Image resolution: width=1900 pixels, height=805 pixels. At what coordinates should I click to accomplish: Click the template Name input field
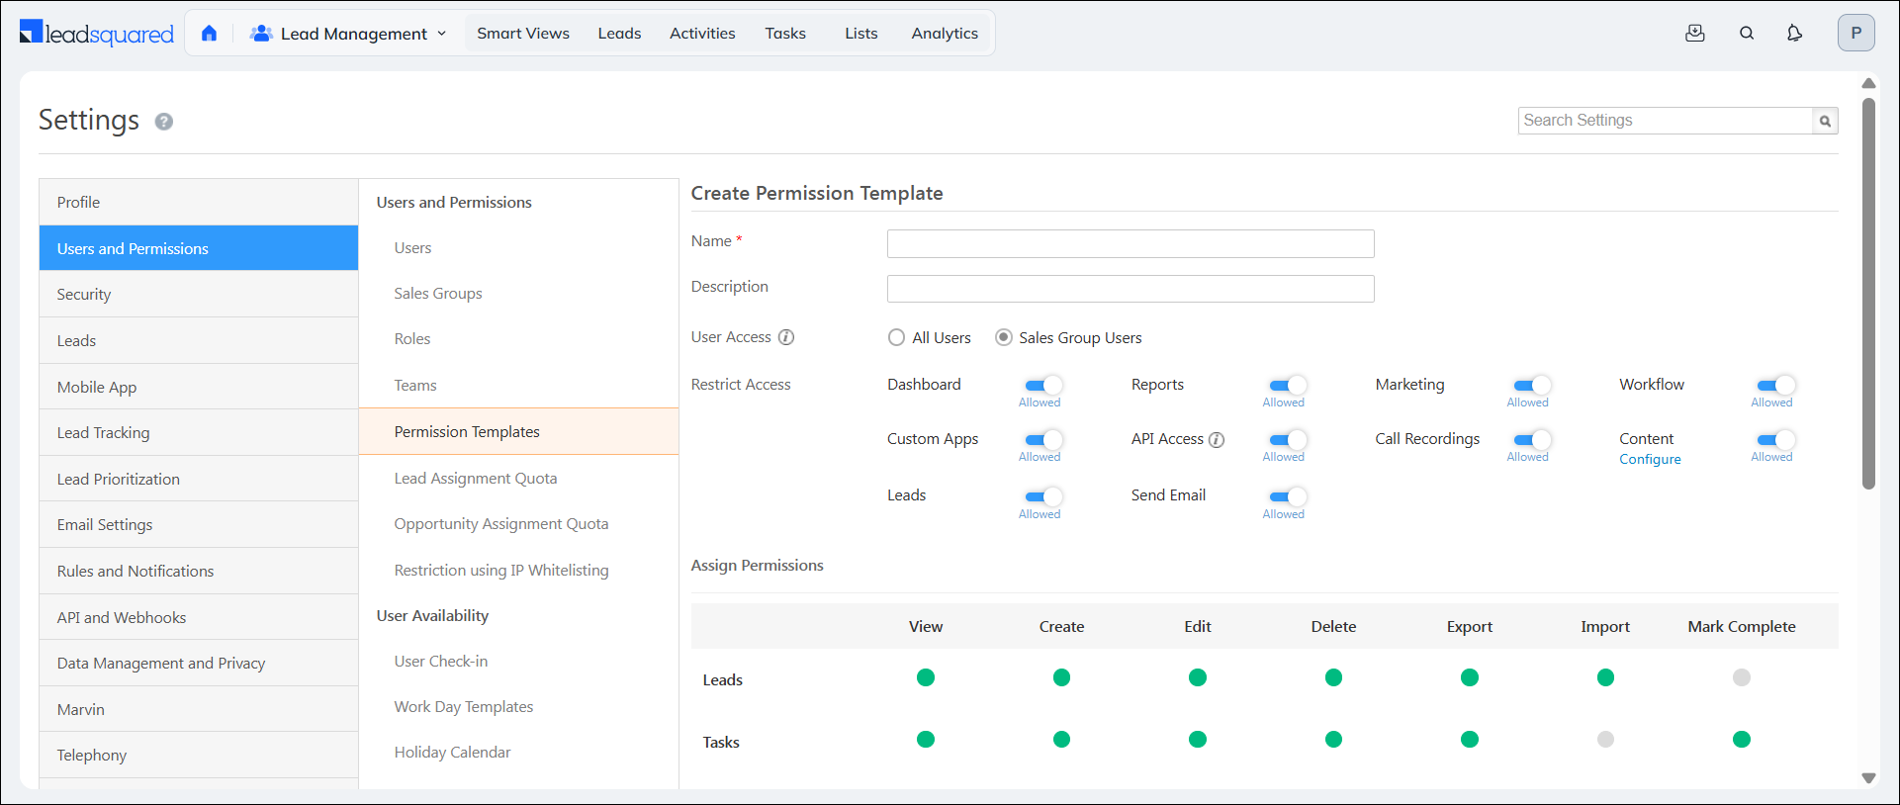click(x=1131, y=243)
